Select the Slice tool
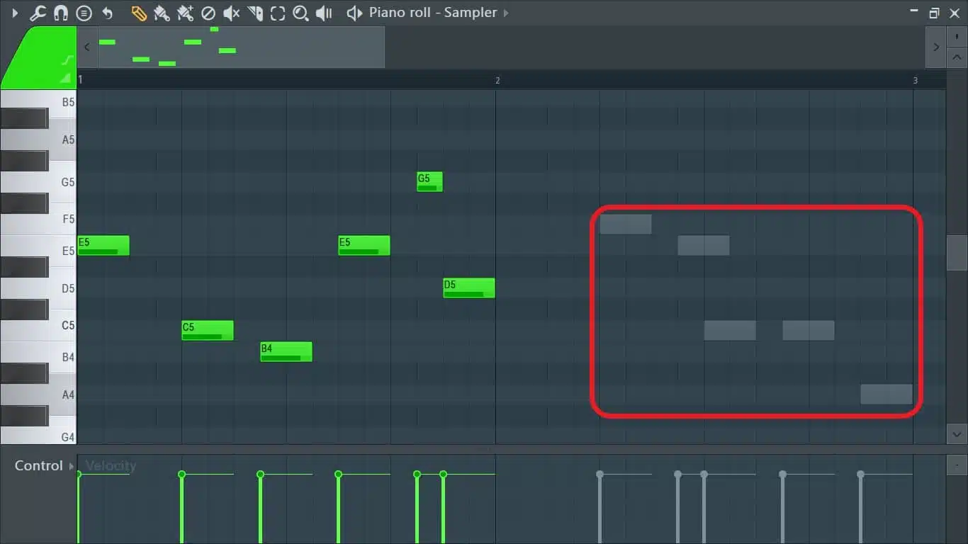The height and width of the screenshot is (544, 968). point(255,13)
